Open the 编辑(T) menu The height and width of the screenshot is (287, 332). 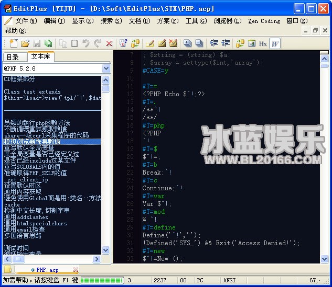pyautogui.click(x=55, y=21)
